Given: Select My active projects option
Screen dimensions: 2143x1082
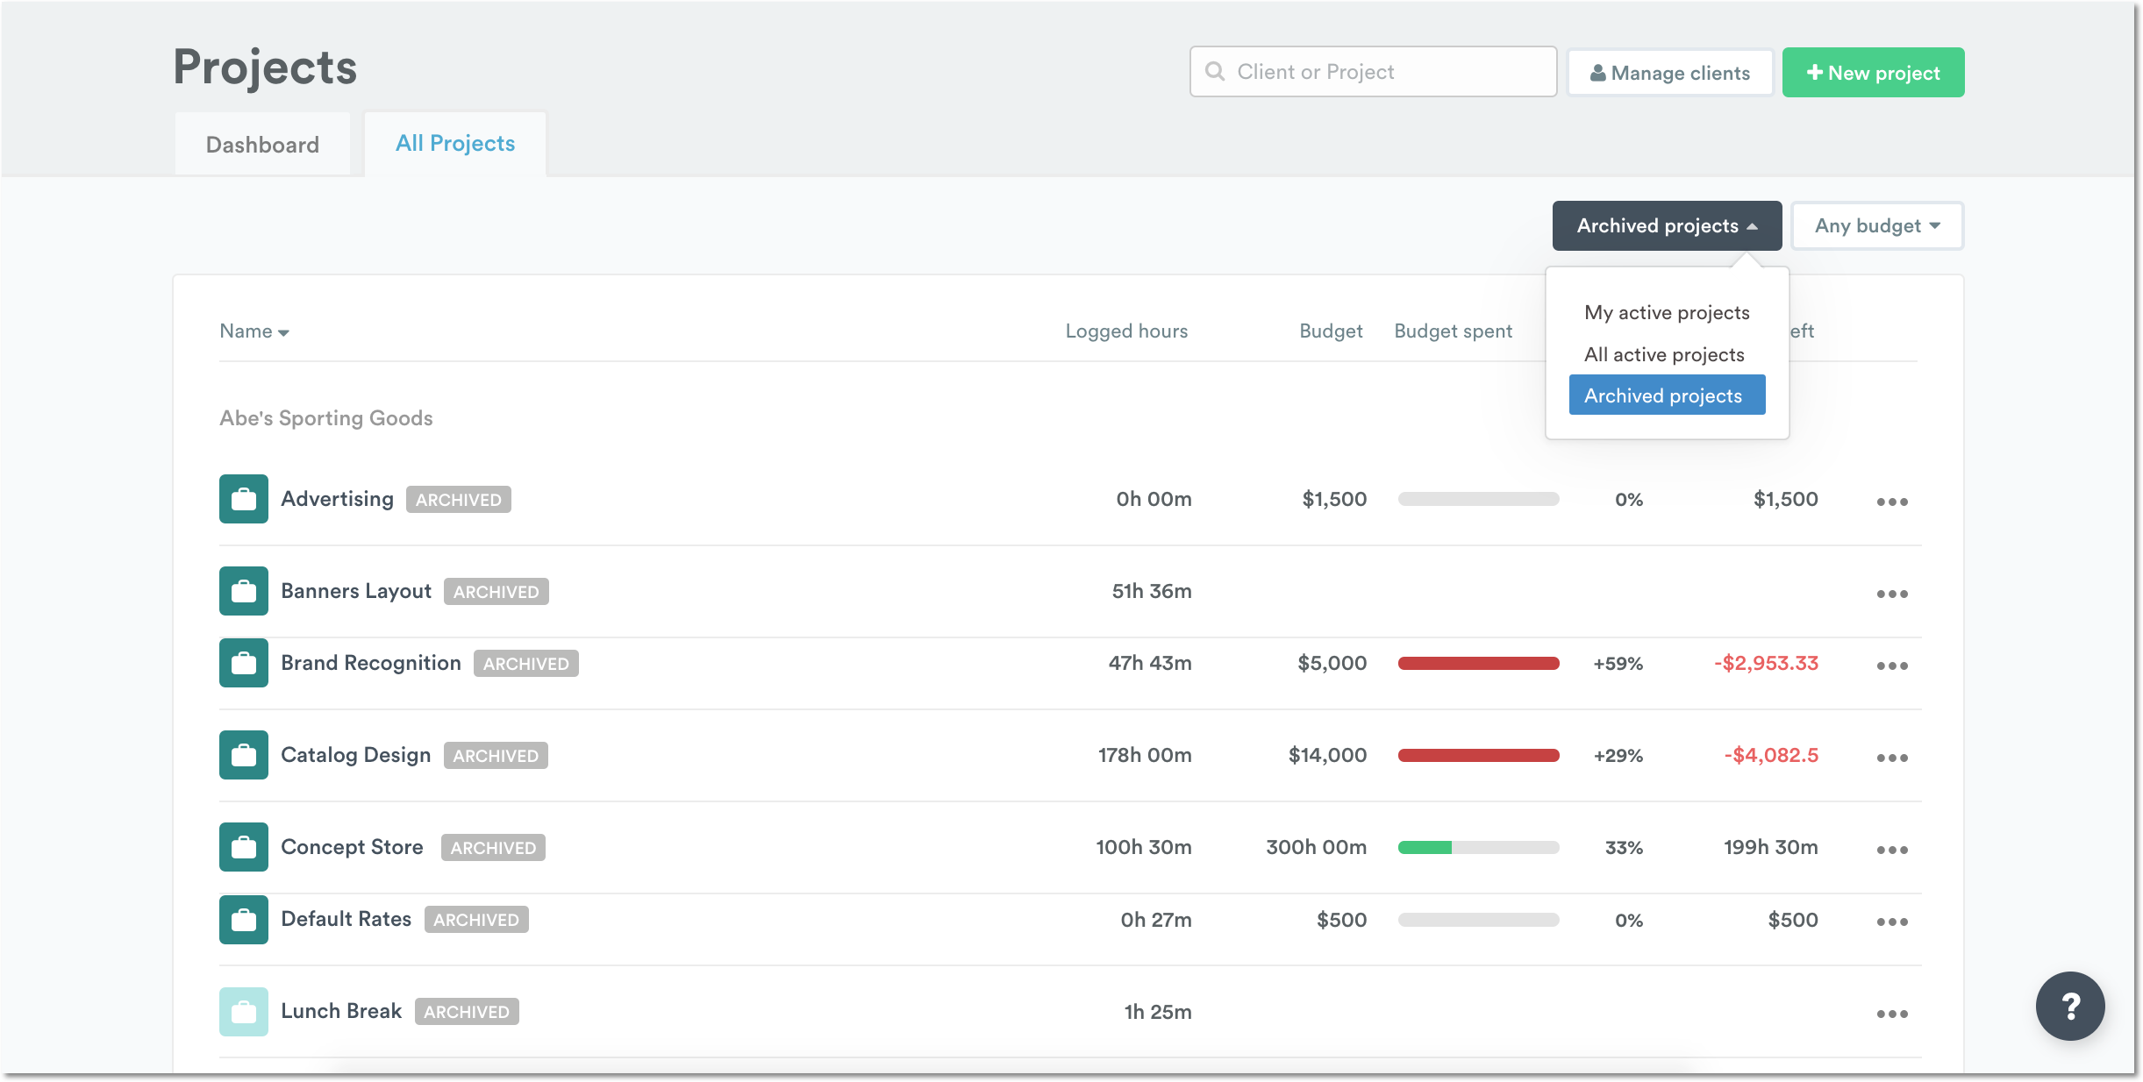Looking at the screenshot, I should coord(1665,311).
